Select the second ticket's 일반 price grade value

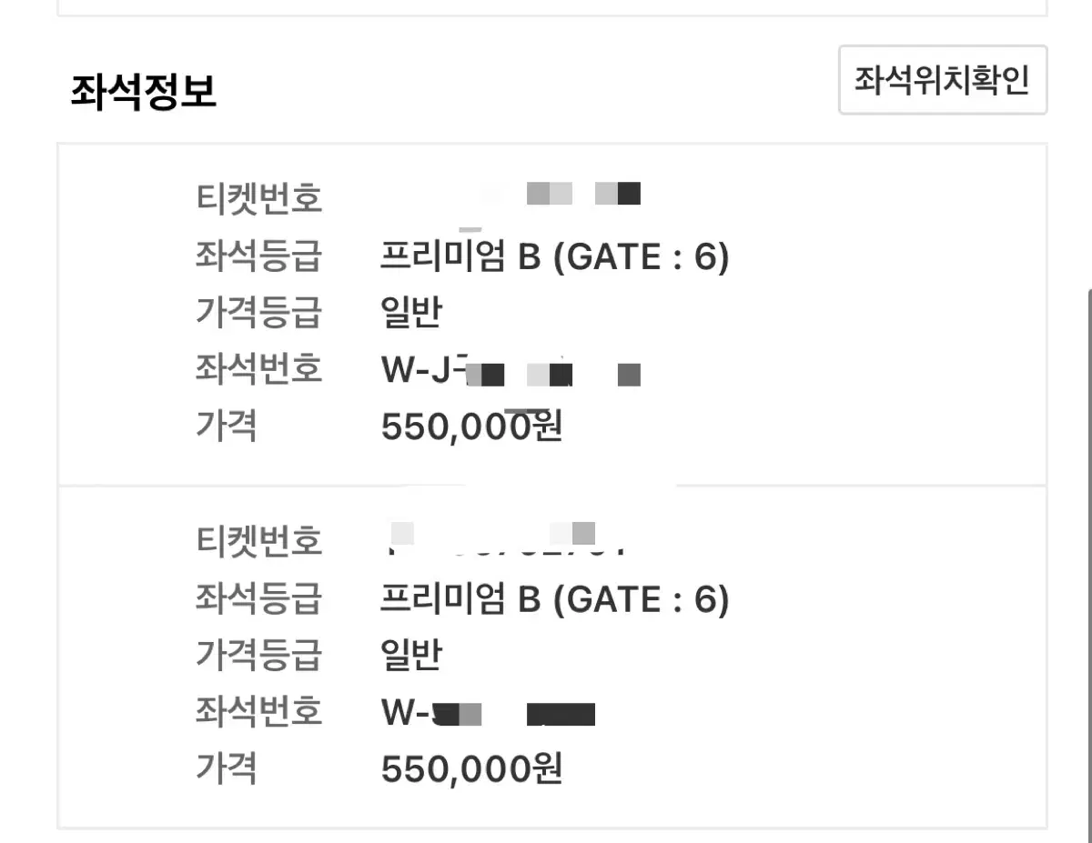[x=410, y=655]
